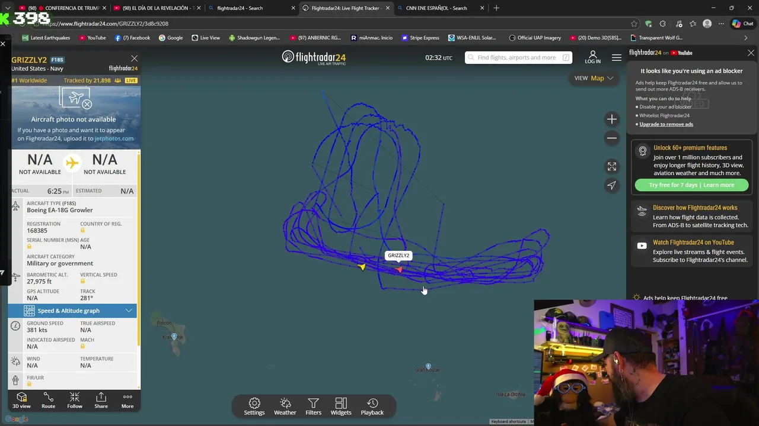Screen dimensions: 759x426
Task: Show the Route of GRIZZLY2
Action: coord(48,400)
